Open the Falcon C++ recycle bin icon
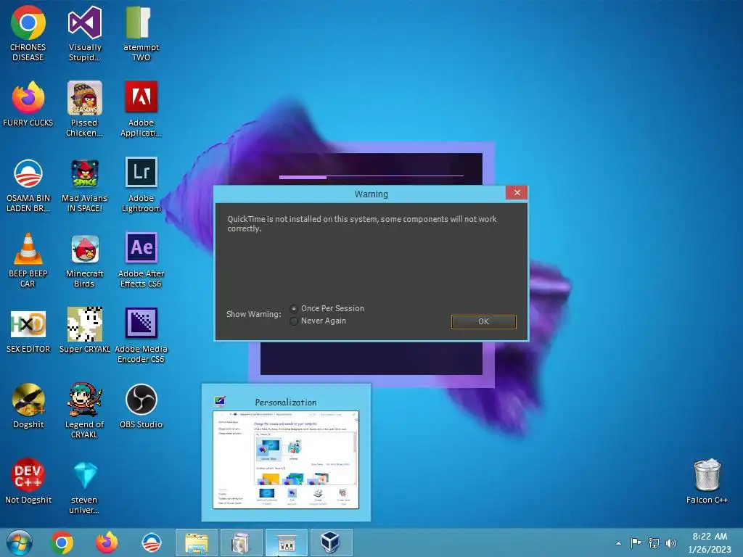 tap(707, 482)
